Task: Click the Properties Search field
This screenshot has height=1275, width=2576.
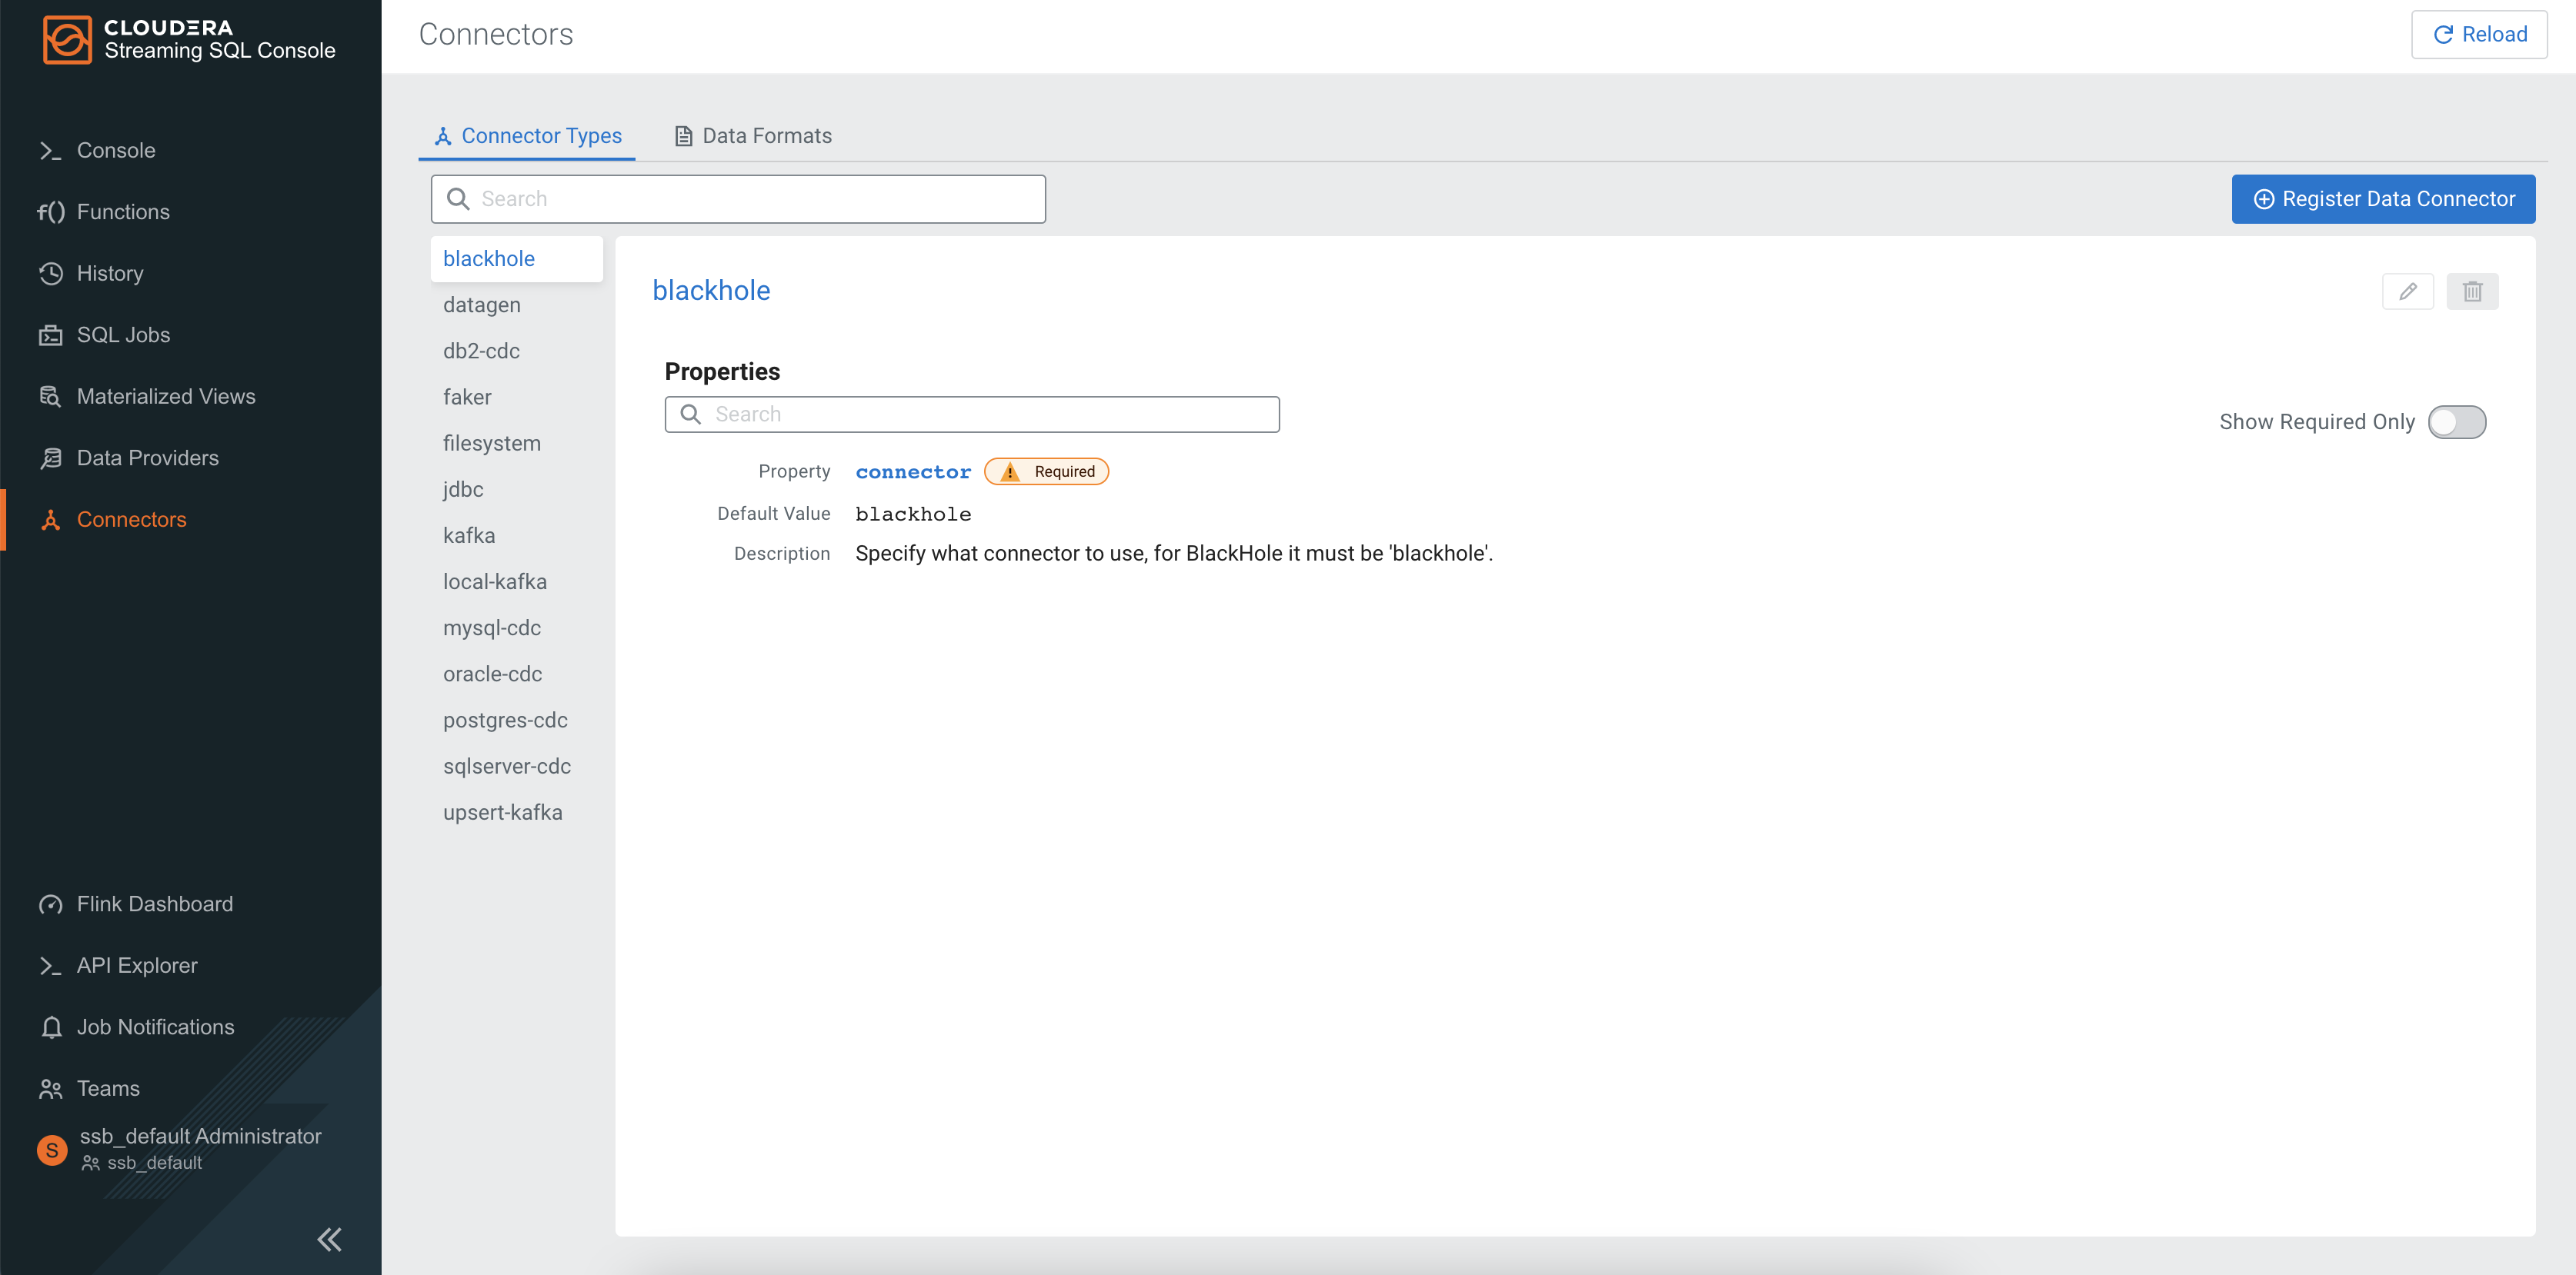Action: click(972, 414)
